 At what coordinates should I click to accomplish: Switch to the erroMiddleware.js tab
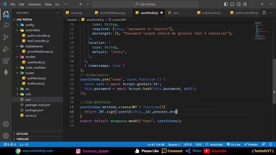tap(113, 12)
